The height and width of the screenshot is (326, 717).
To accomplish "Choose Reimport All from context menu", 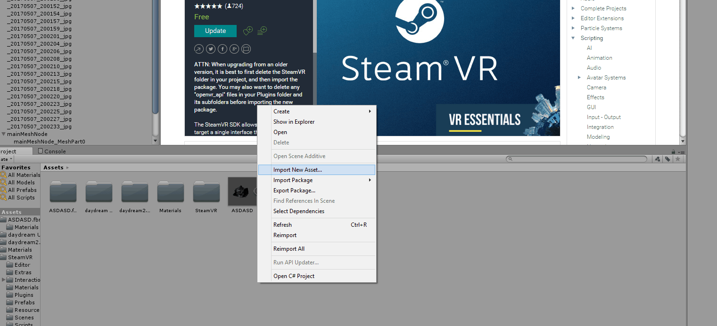I will pyautogui.click(x=317, y=249).
